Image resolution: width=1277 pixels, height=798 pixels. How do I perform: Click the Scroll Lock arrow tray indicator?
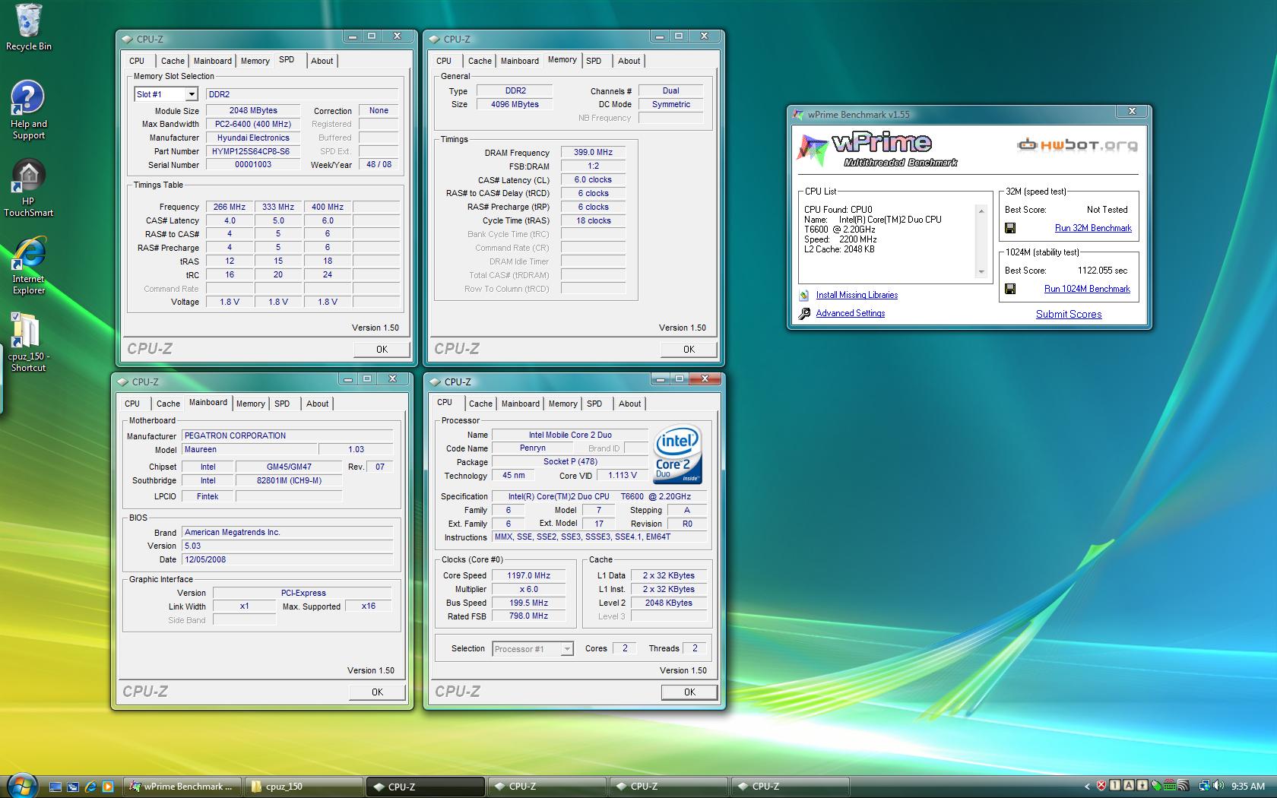click(1142, 787)
